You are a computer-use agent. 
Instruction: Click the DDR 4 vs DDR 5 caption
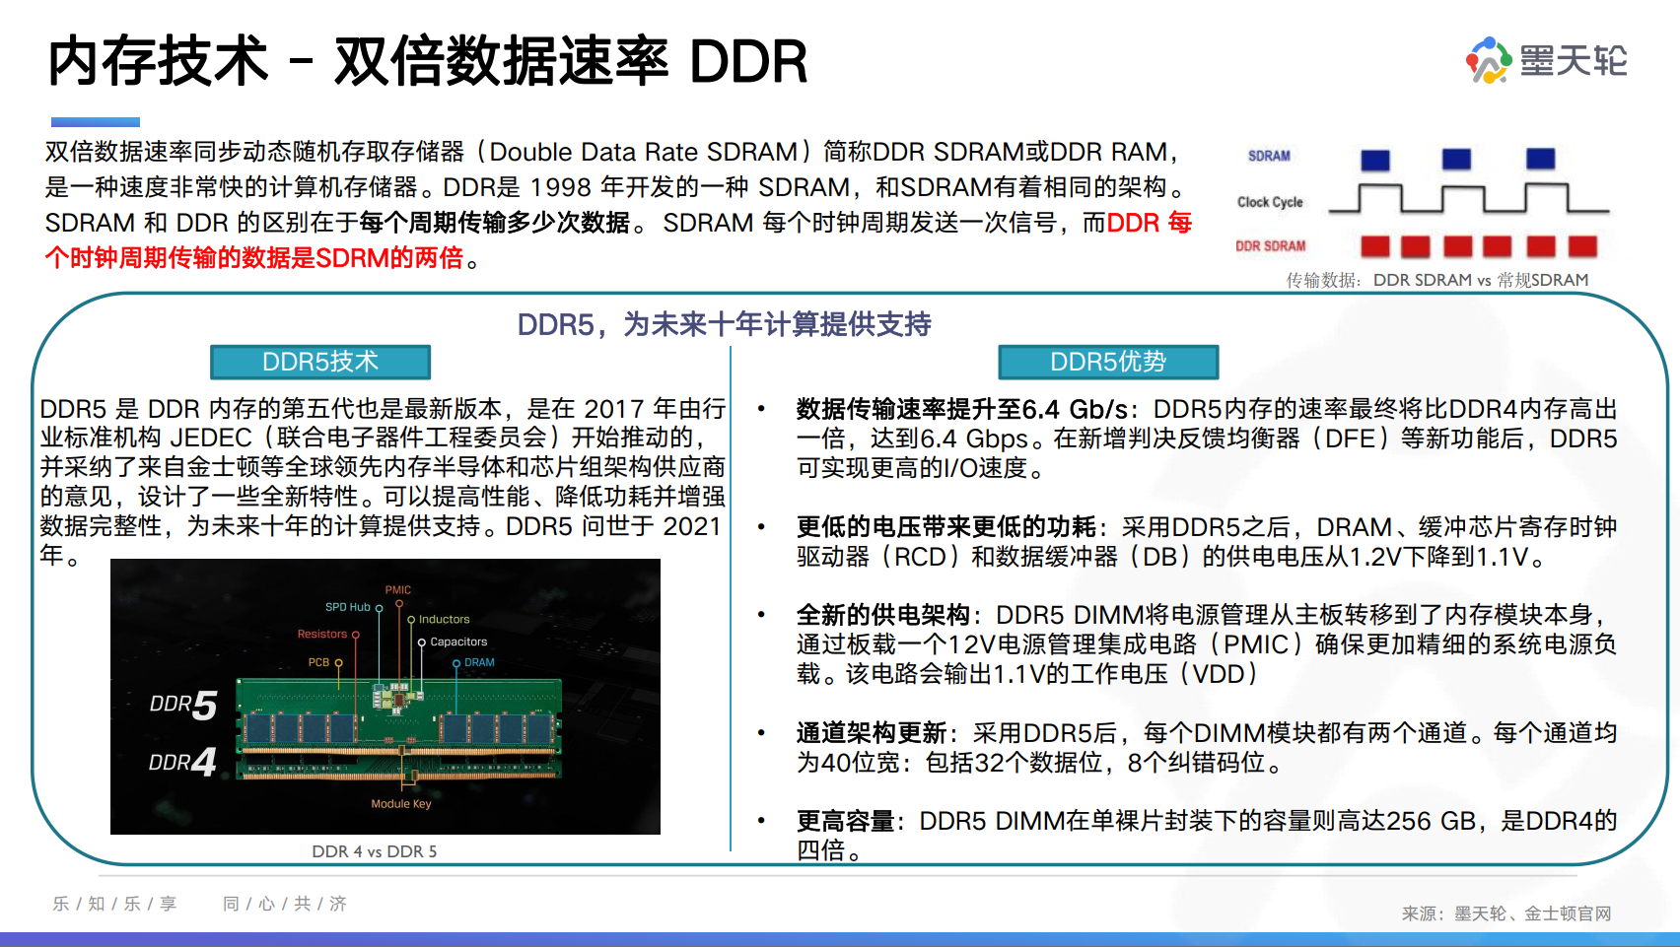(x=375, y=851)
